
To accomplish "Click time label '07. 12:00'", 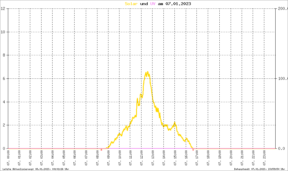I will tap(141, 158).
